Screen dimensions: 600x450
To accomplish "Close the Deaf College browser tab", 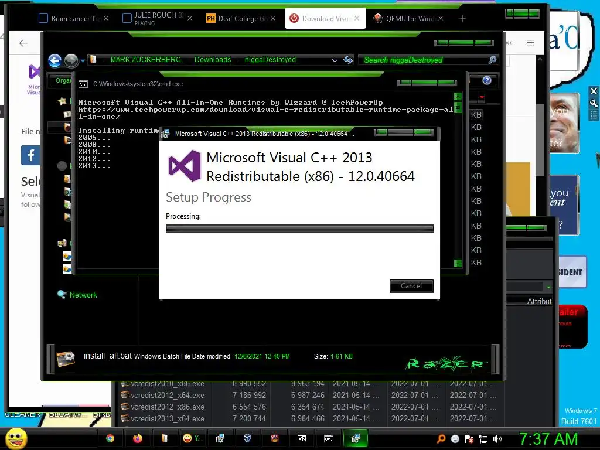I will [x=273, y=18].
